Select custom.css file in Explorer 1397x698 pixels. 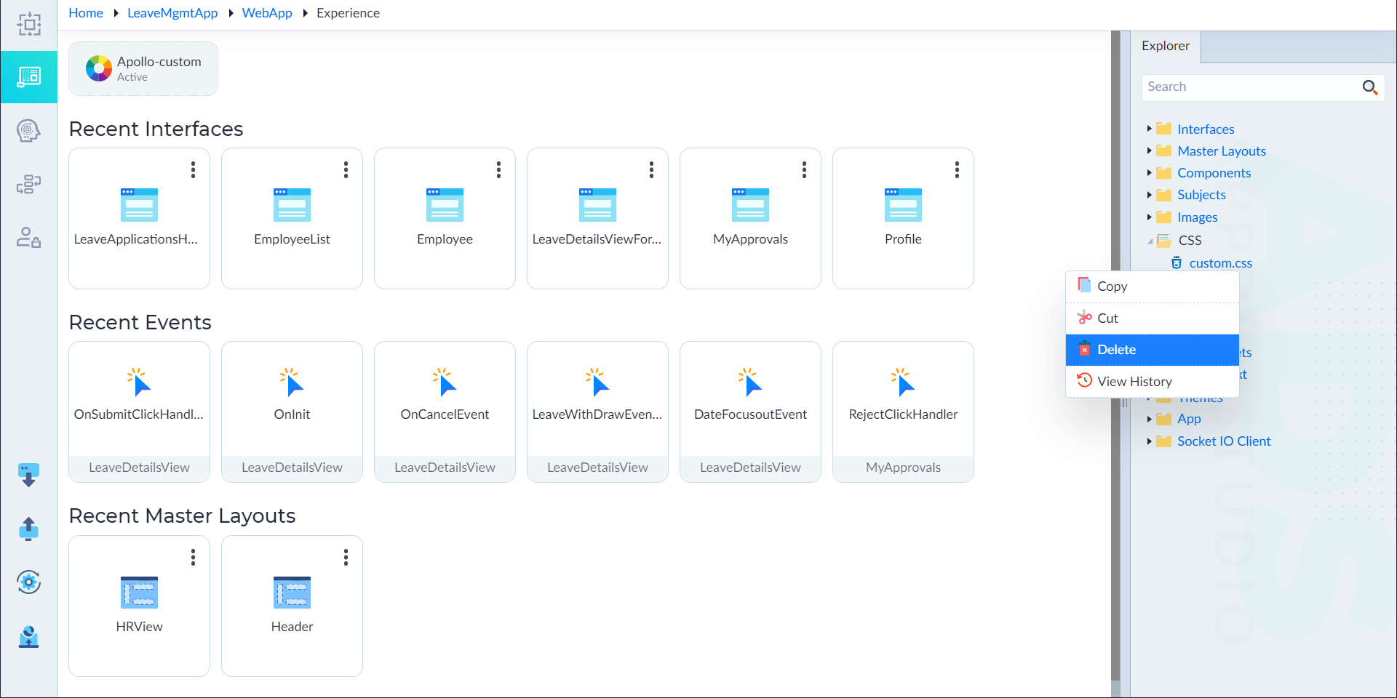pos(1220,263)
